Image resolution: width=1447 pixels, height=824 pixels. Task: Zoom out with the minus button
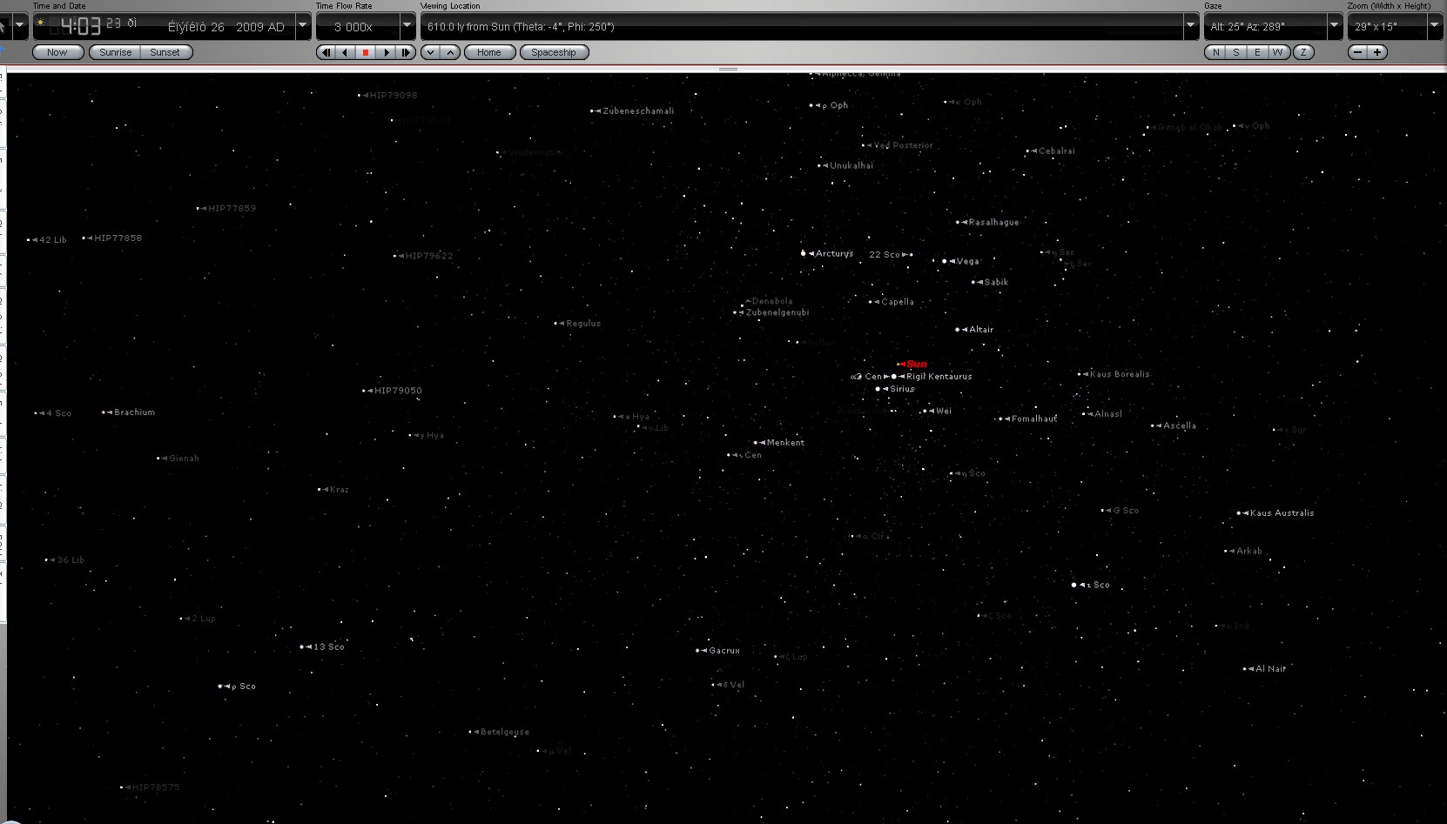point(1357,52)
